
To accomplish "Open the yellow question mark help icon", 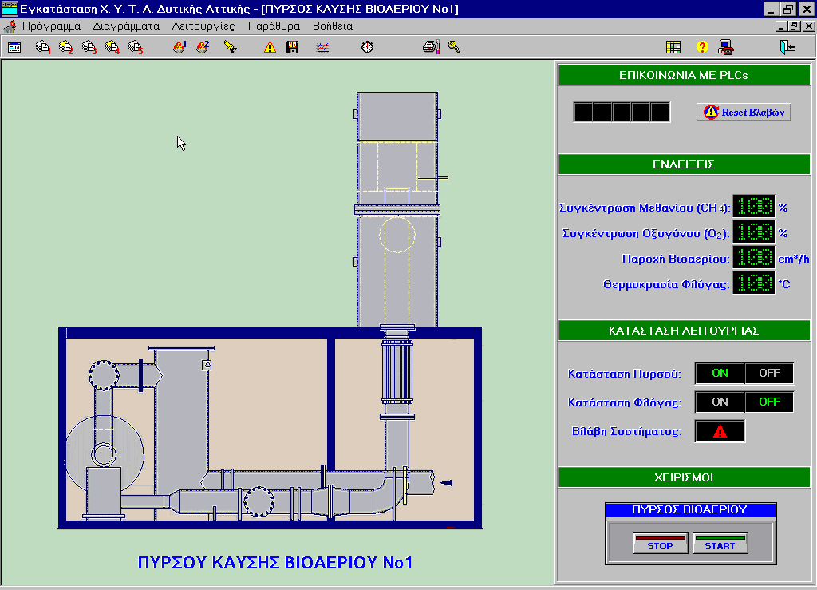I will pos(702,47).
